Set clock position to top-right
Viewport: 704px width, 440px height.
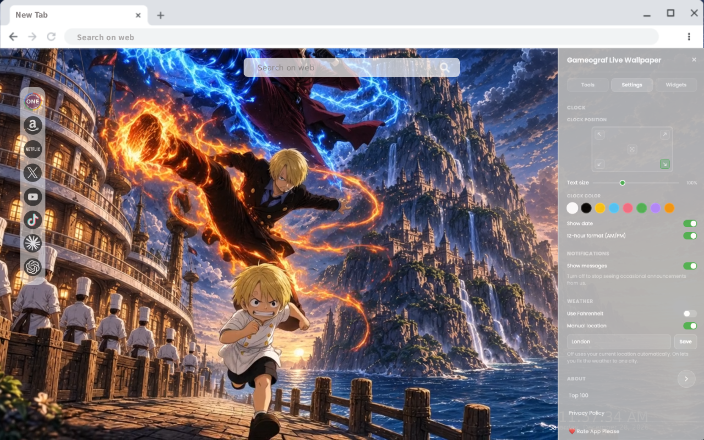(x=664, y=135)
